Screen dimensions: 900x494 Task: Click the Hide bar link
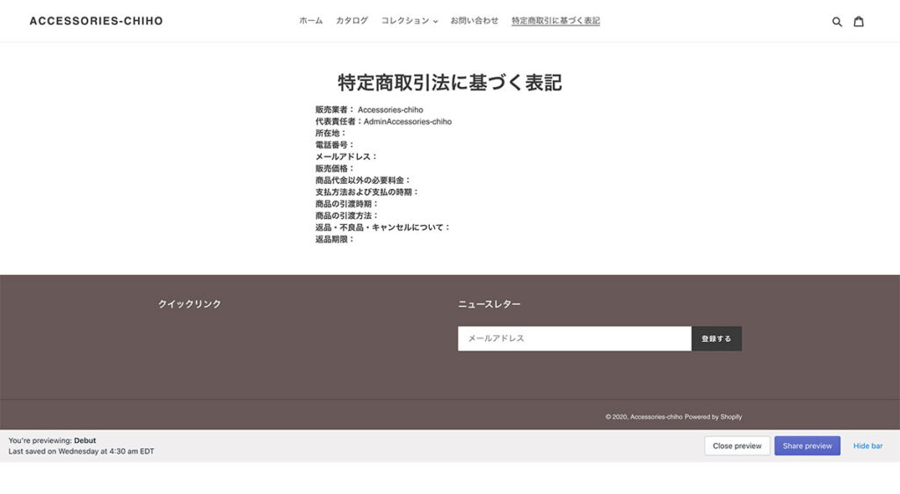(x=867, y=446)
